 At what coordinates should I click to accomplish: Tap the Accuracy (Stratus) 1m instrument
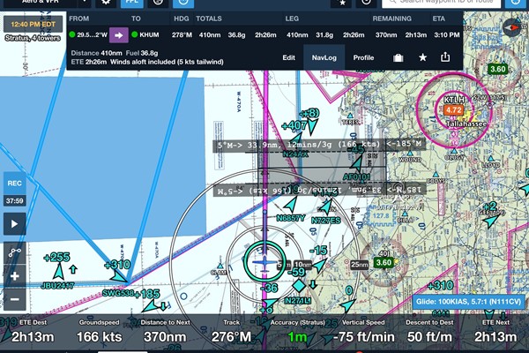[x=297, y=331]
